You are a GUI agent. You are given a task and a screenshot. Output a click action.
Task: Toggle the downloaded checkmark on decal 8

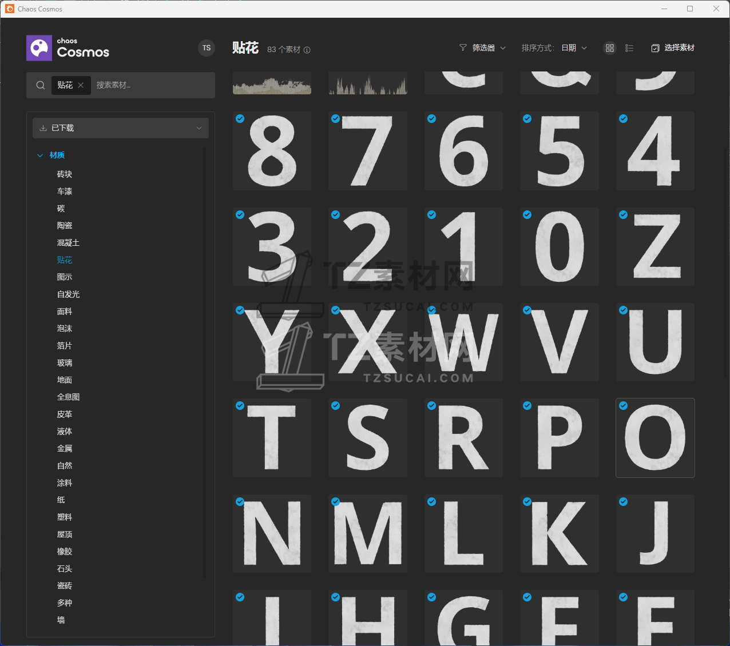(240, 119)
